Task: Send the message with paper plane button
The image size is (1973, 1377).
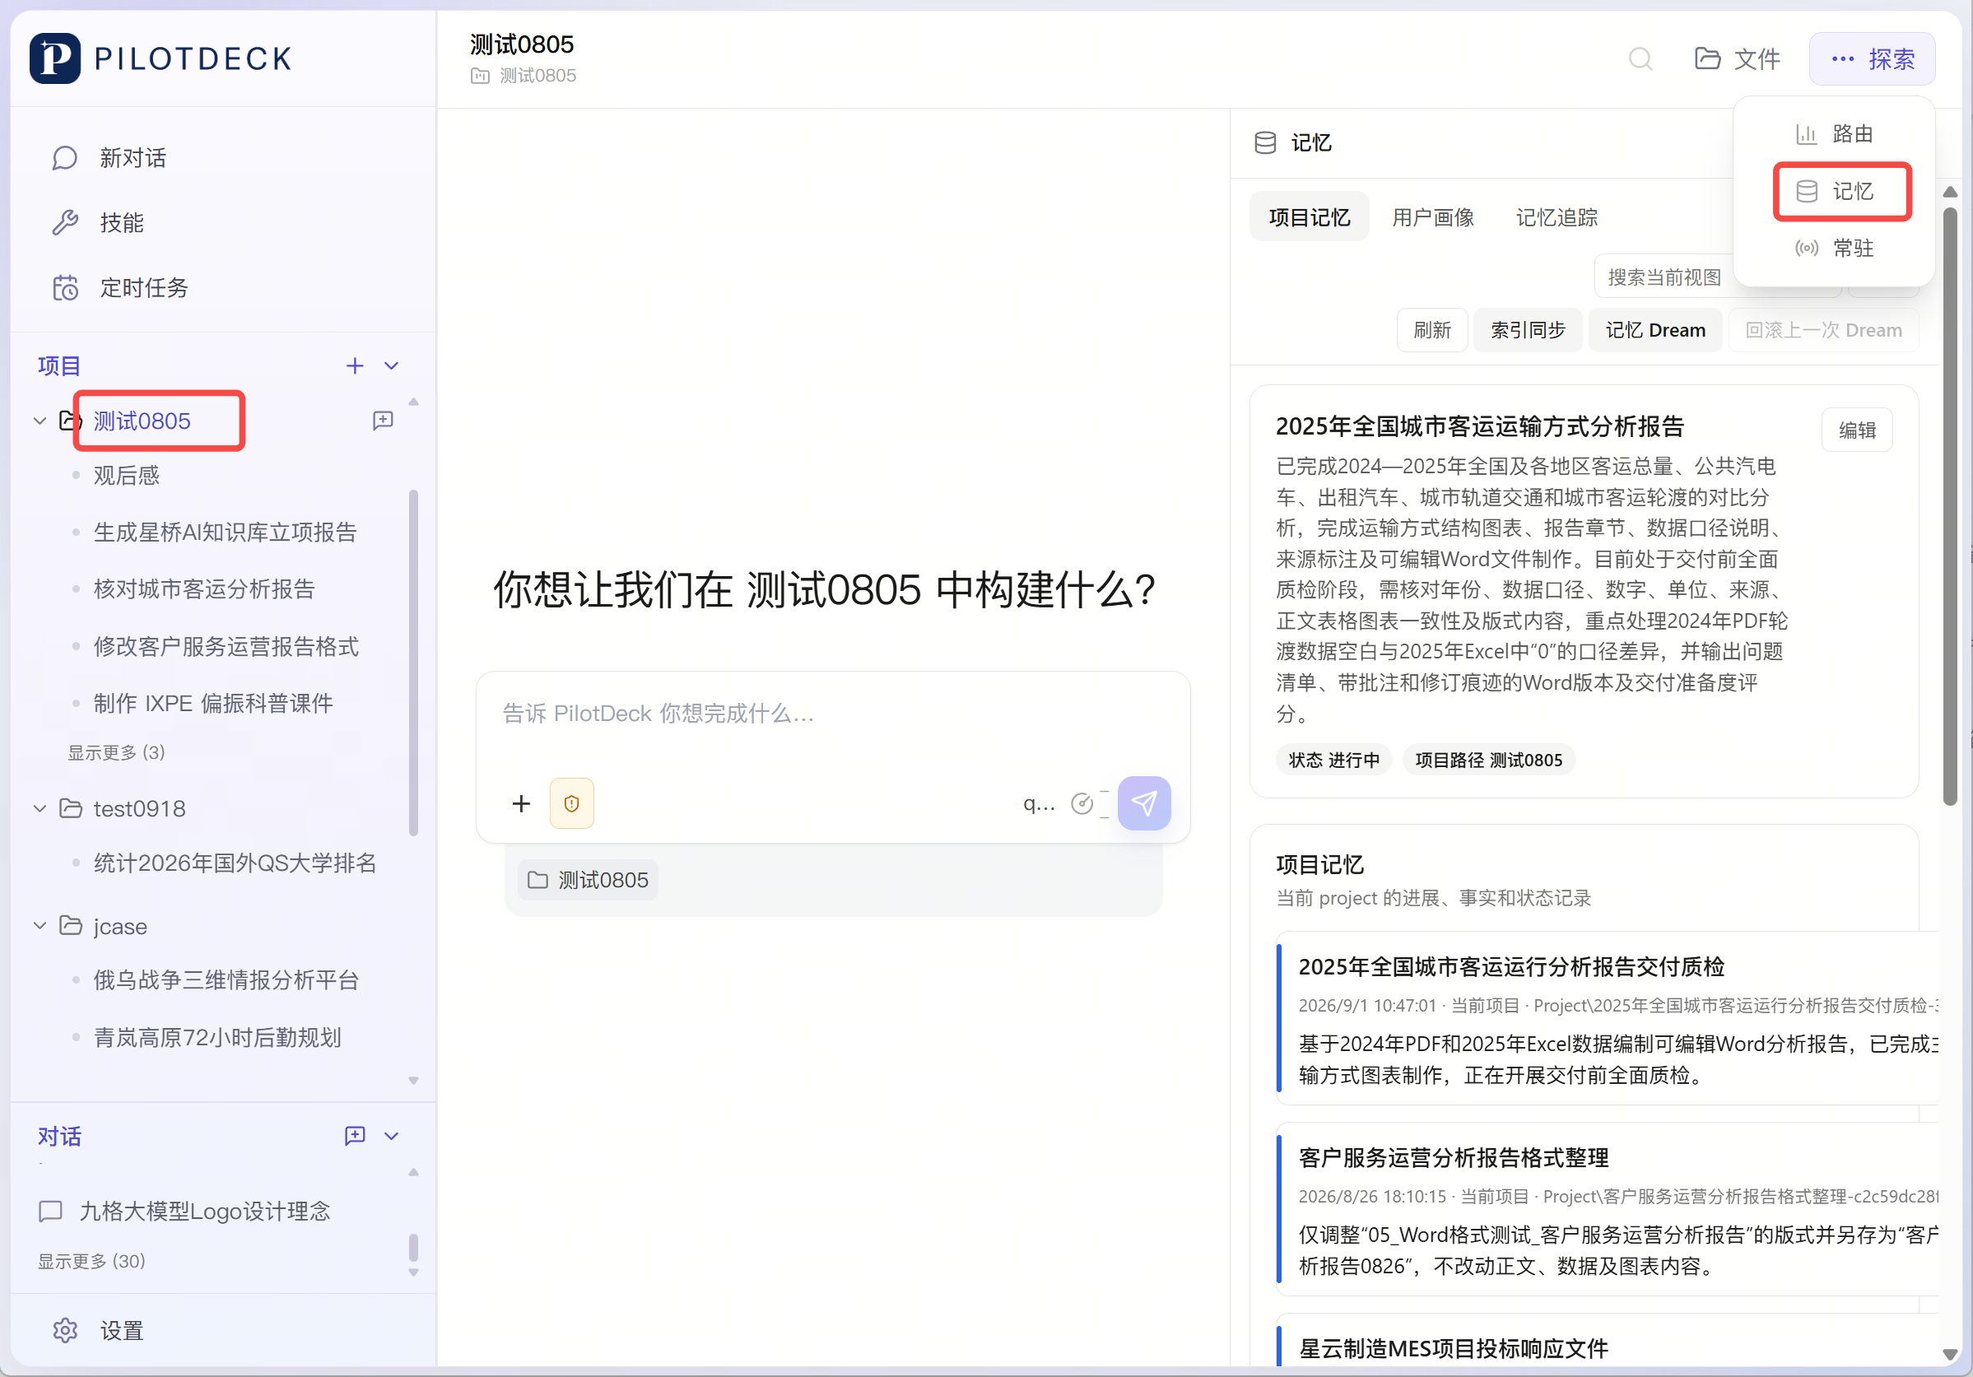Action: (1144, 803)
